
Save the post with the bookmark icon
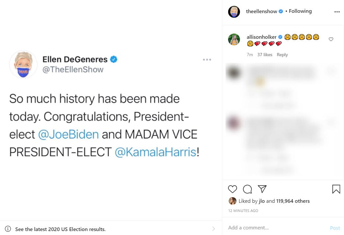point(336,189)
